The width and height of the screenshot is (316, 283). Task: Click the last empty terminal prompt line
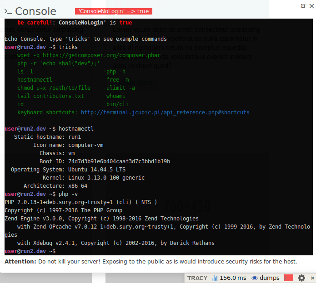pyautogui.click(x=30, y=251)
